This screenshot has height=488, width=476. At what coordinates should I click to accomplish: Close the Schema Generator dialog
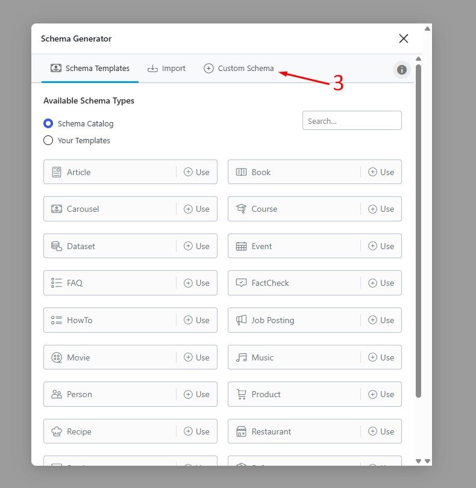pos(403,39)
